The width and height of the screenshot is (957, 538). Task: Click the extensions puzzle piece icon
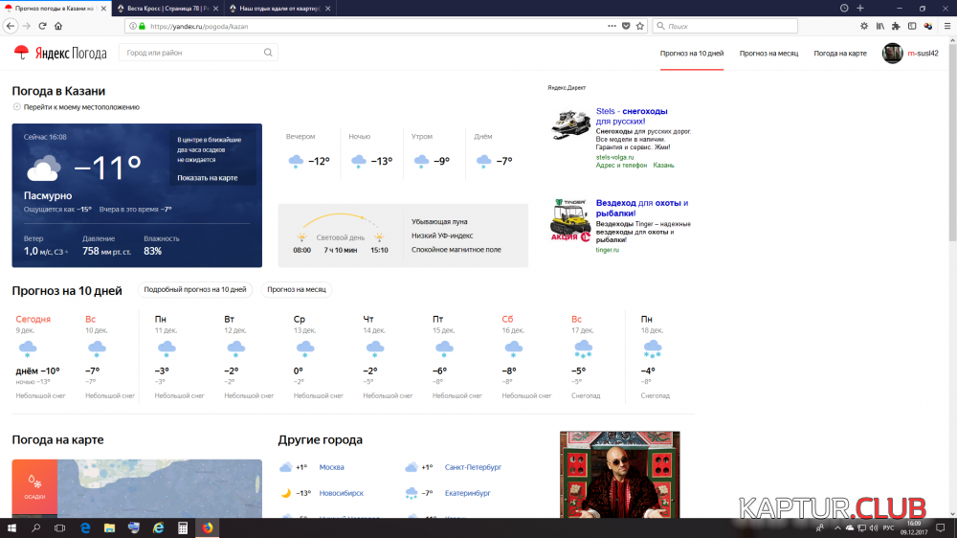pos(896,26)
